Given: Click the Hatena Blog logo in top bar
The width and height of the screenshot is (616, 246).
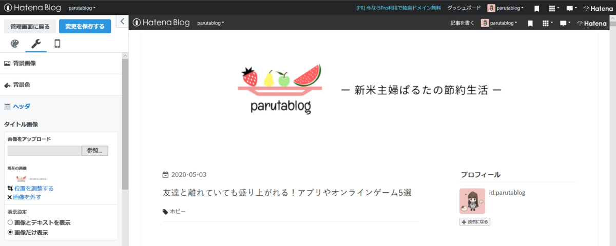Looking at the screenshot, I should click(x=32, y=8).
